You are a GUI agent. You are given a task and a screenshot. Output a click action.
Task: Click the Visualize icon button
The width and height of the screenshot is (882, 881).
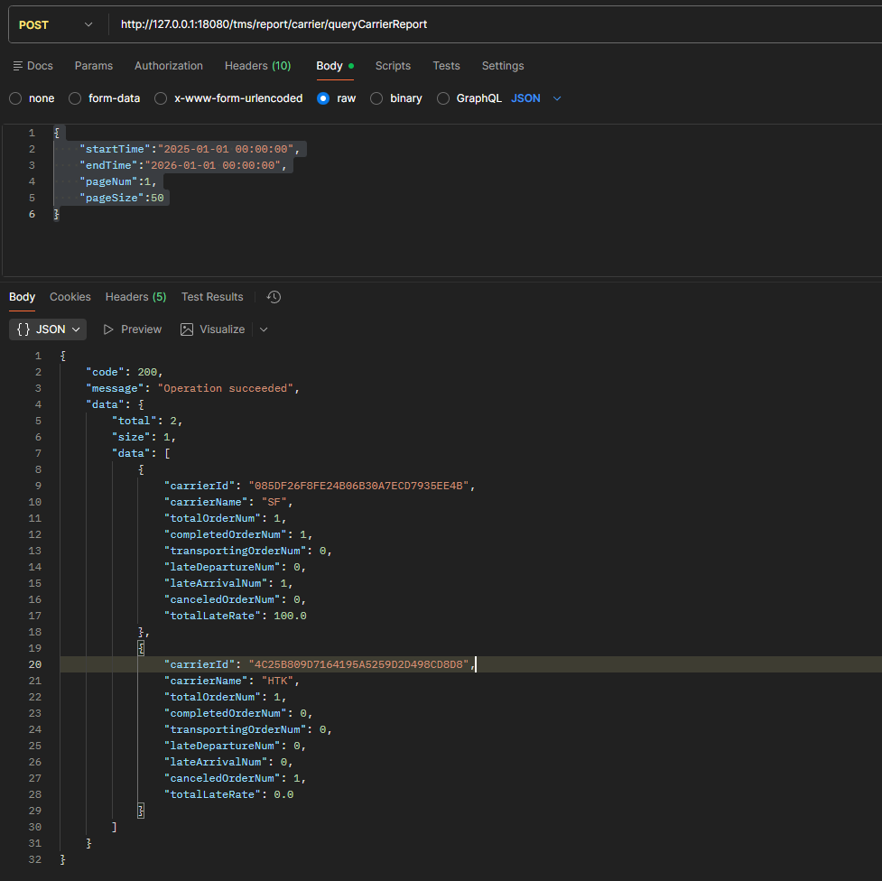[x=187, y=329]
